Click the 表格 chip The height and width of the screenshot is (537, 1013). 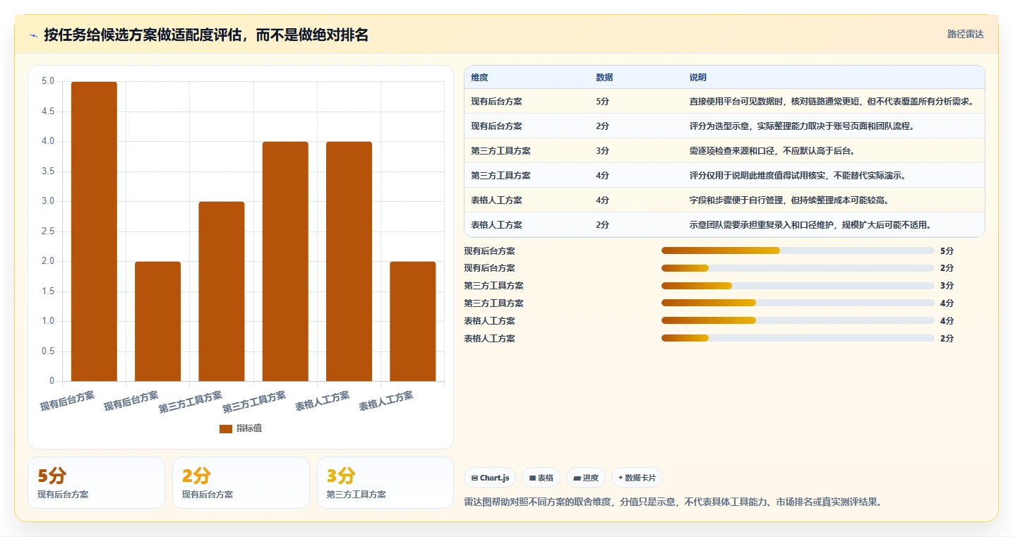tap(541, 478)
